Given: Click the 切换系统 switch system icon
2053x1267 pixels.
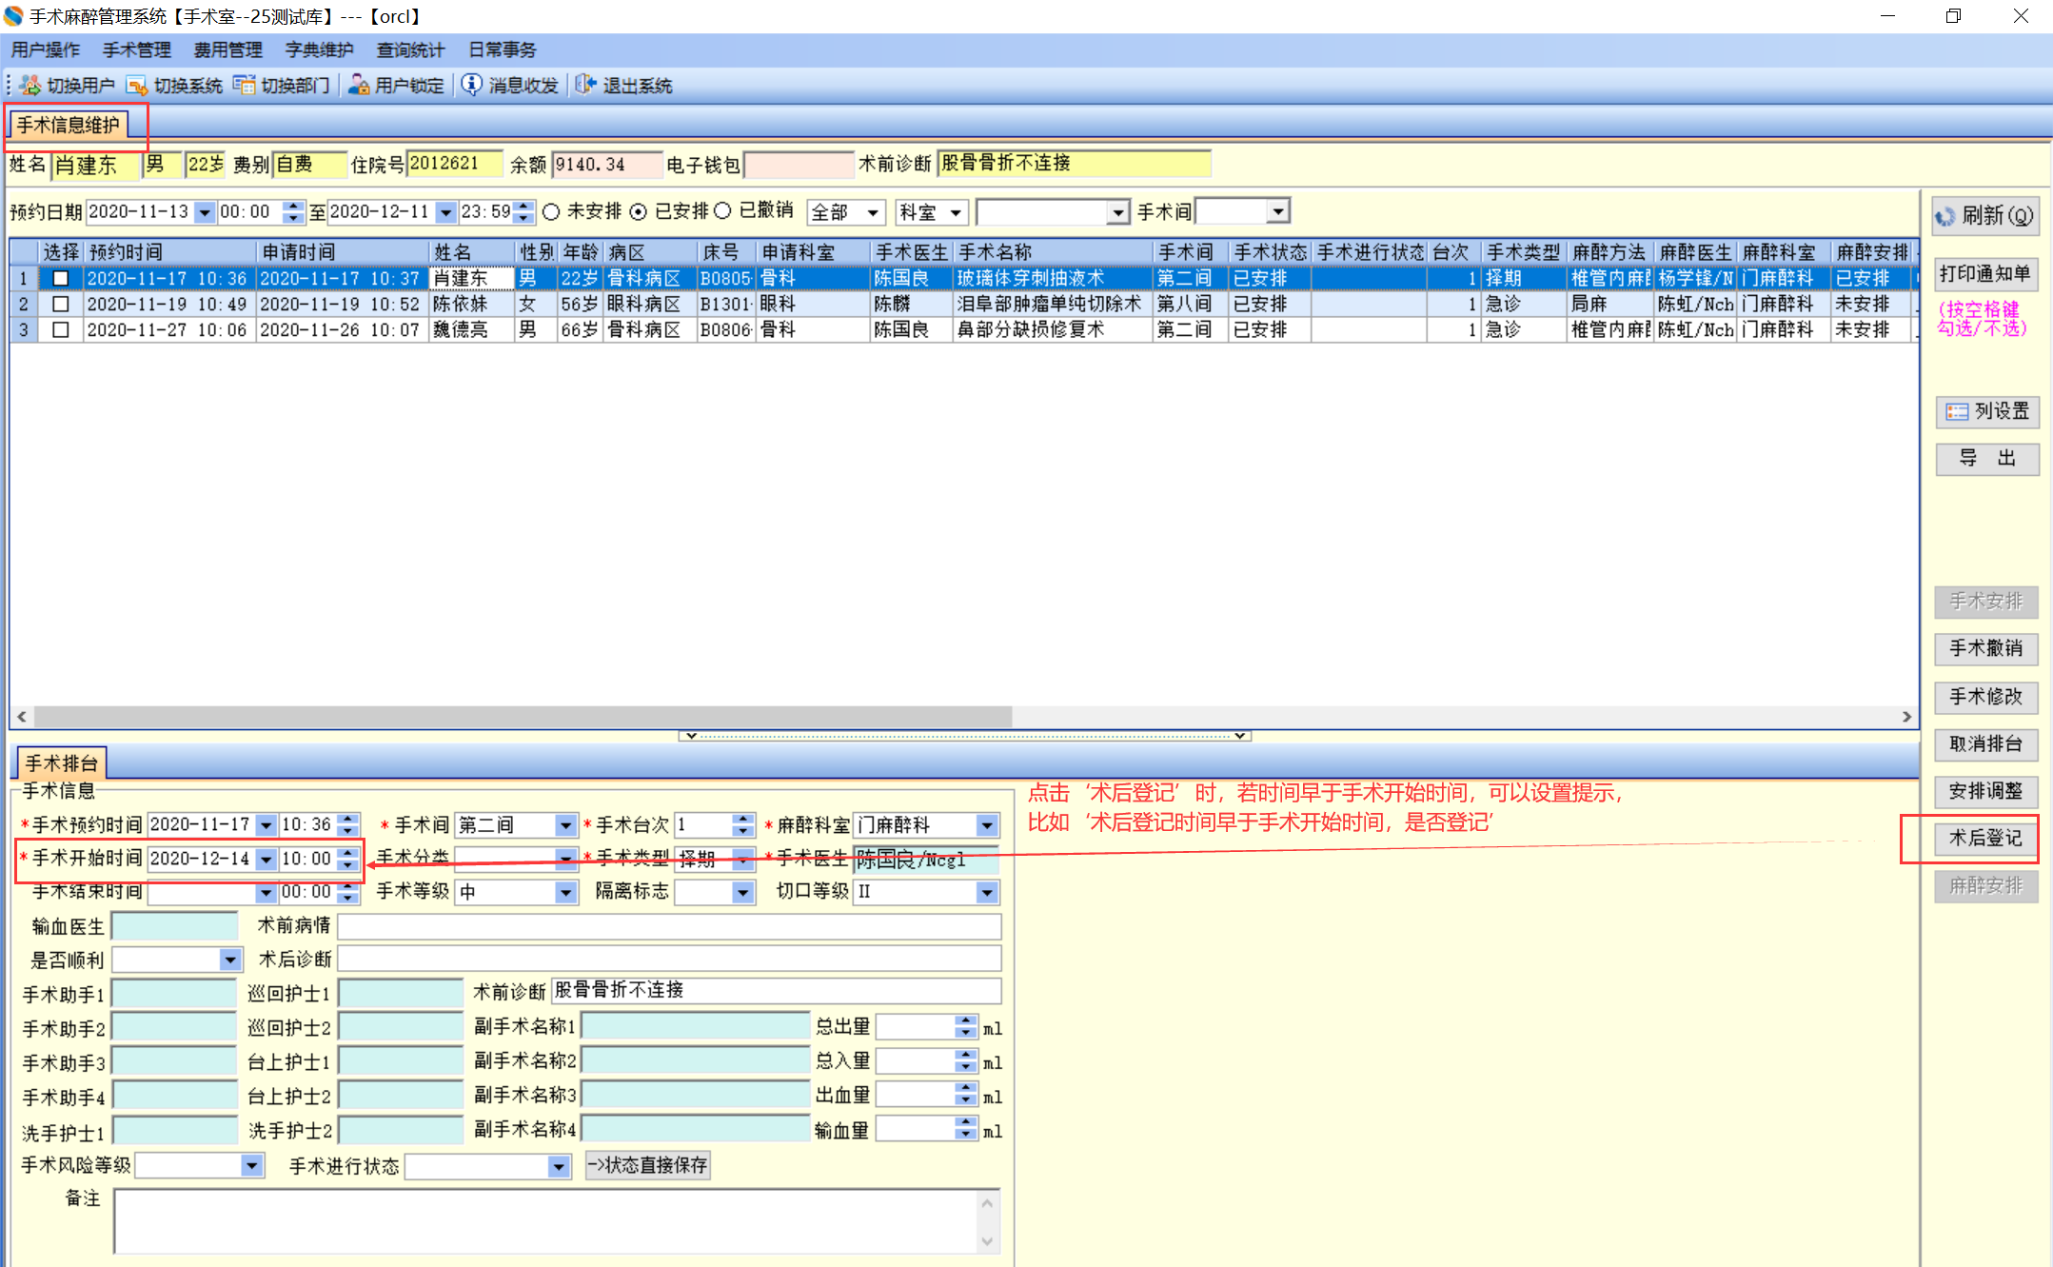Looking at the screenshot, I should tap(137, 86).
